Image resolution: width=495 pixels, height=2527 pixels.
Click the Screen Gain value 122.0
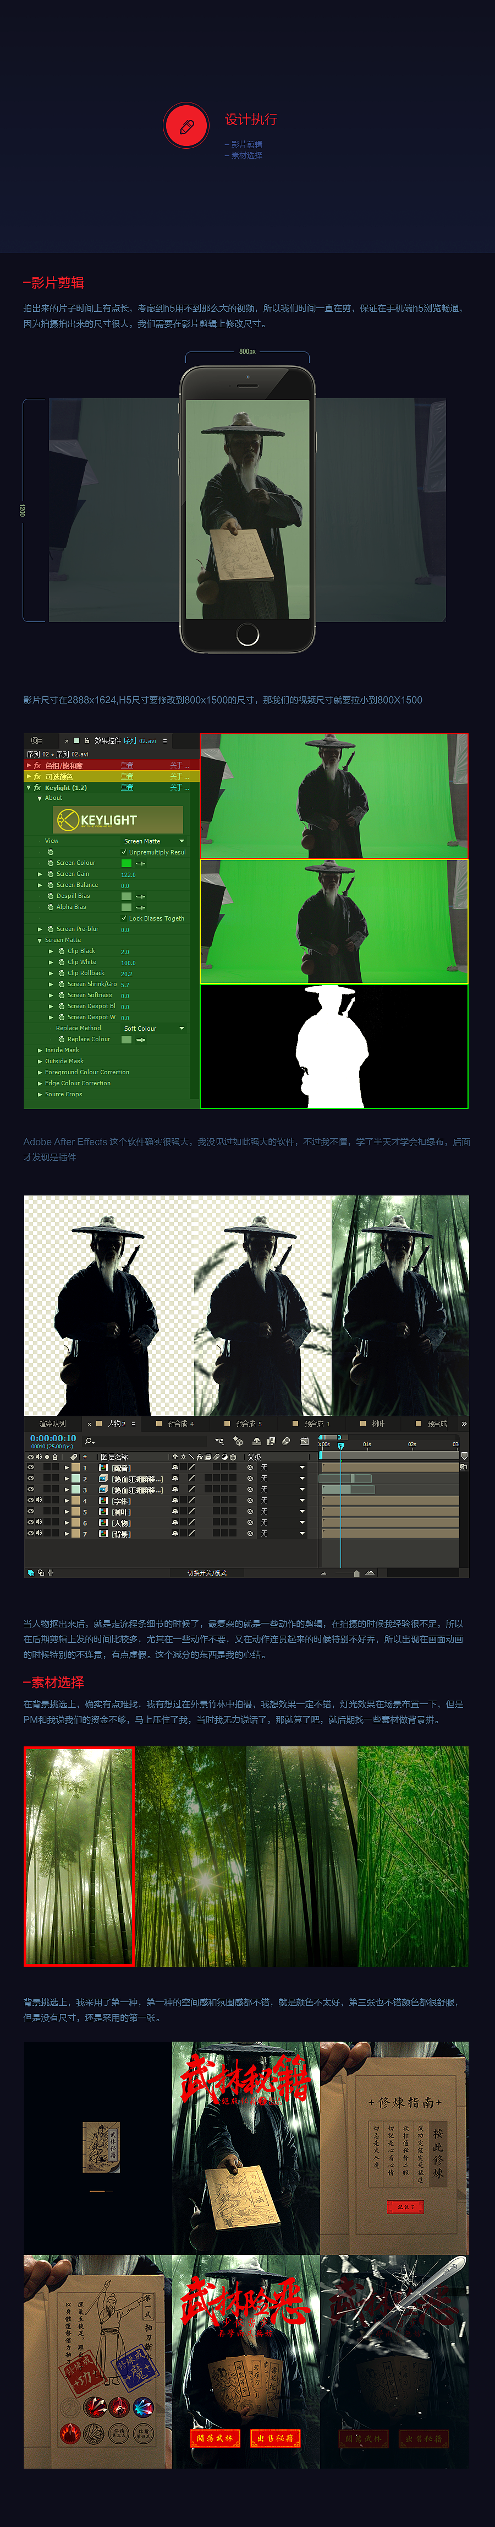coord(128,874)
